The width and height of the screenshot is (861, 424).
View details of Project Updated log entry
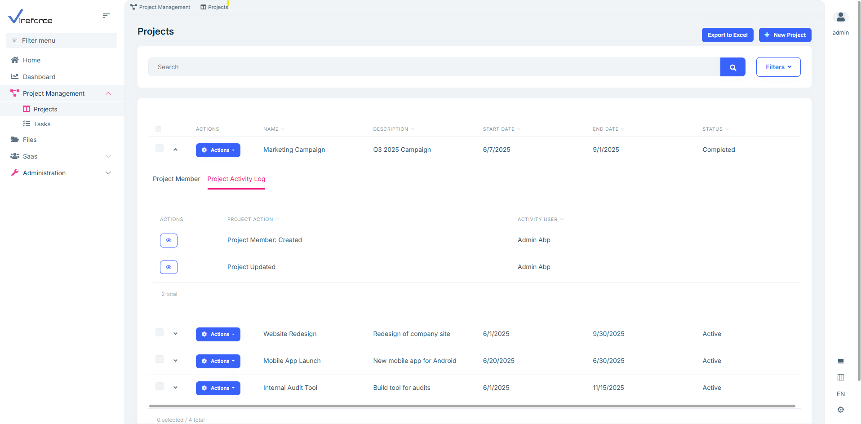point(169,267)
